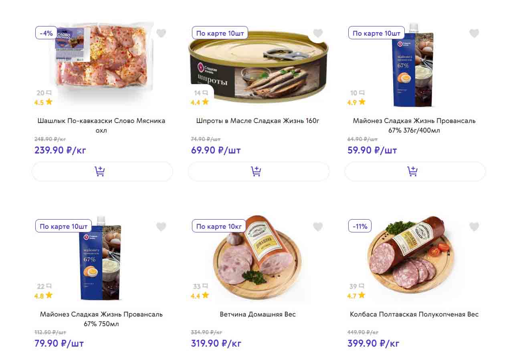Click the Ветчина Домашняя Вес title

pos(258,315)
